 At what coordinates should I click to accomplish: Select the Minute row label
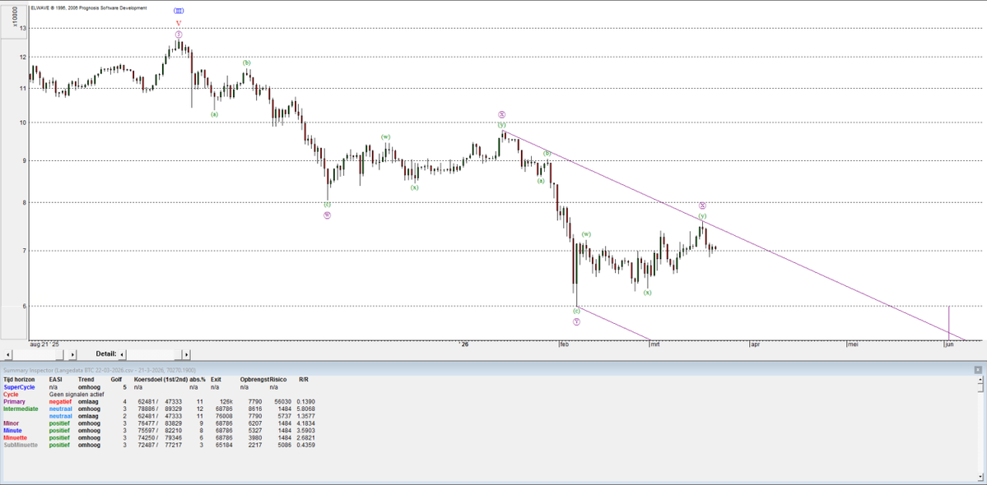(x=13, y=431)
